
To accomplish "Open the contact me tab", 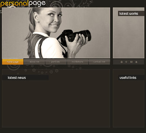I will click(99, 62).
